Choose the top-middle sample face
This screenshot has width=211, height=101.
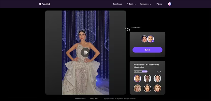click(147, 78)
